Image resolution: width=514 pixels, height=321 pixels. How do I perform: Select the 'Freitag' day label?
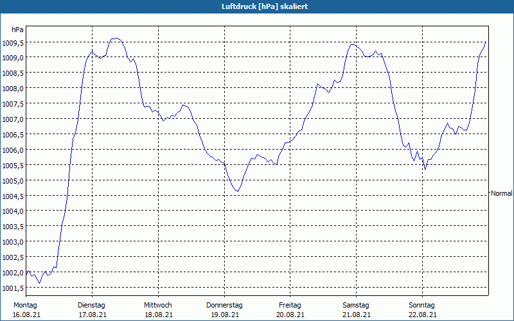click(290, 306)
